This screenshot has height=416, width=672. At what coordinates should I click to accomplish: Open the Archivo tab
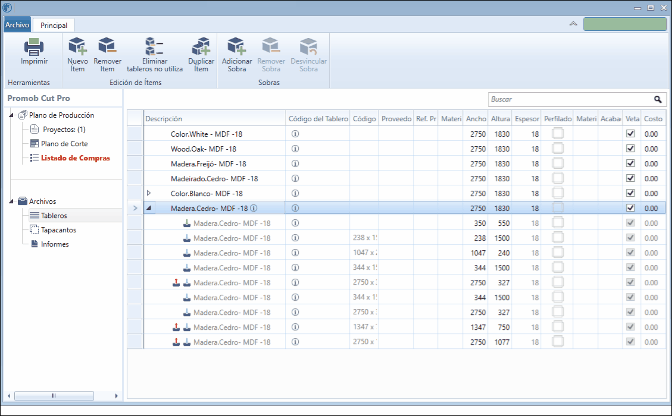(x=17, y=25)
